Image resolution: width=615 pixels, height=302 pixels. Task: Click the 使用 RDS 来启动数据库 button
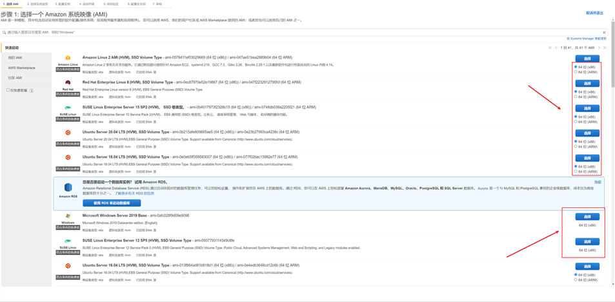(112, 203)
